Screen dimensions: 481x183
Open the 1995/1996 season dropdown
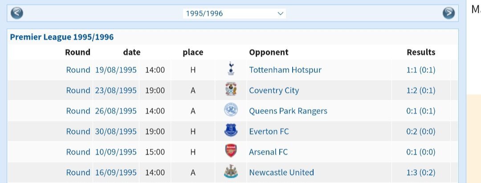234,13
